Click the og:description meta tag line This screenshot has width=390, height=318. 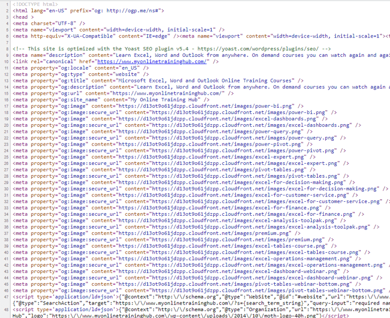(201, 87)
